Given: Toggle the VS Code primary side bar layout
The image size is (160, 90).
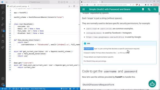Looking at the screenshot, I should pyautogui.click(x=59, y=2).
